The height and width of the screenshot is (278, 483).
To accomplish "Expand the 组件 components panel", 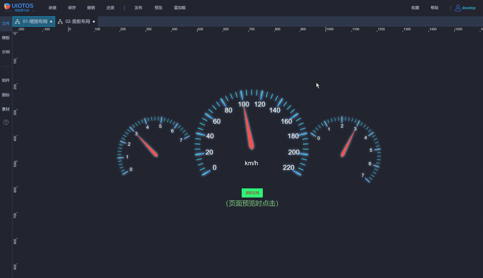I will pos(6,80).
